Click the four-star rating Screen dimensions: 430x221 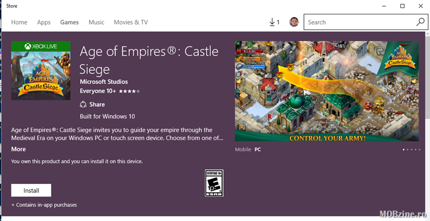click(129, 91)
